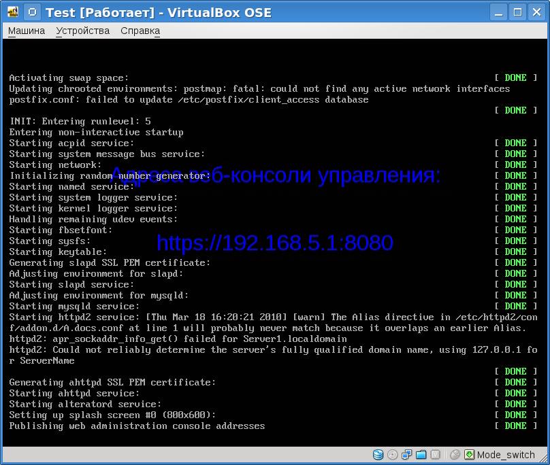Click the shared folders status icon
This screenshot has height=465, width=550.
(421, 455)
